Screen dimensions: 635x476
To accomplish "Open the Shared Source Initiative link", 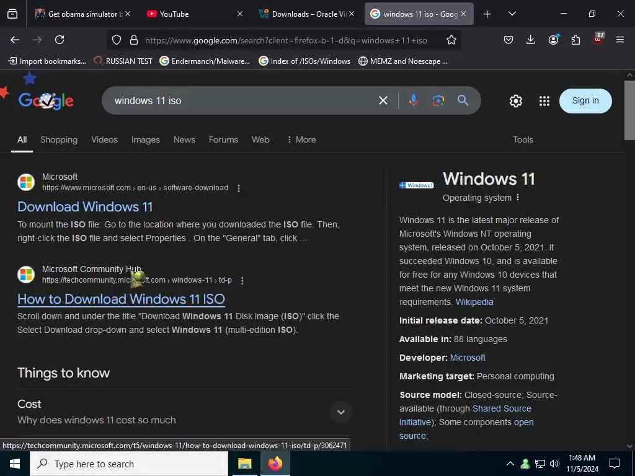I will (x=466, y=415).
